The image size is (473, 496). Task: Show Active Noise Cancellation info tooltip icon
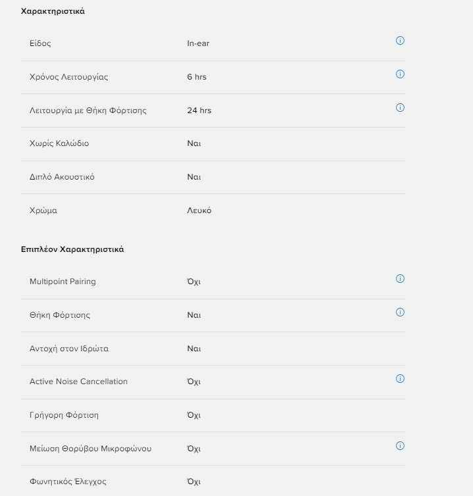pyautogui.click(x=400, y=379)
